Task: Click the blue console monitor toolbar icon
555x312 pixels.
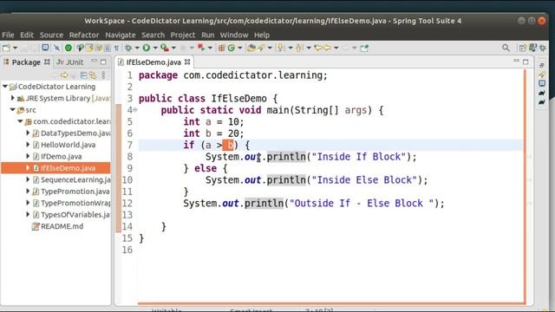Action: 45,48
